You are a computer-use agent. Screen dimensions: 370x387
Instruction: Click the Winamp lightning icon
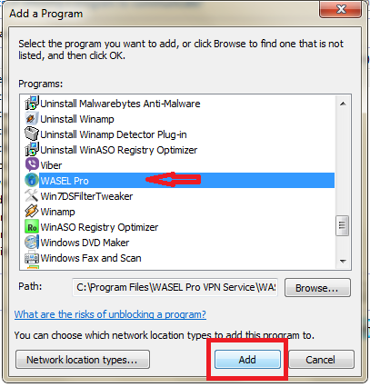tap(32, 212)
